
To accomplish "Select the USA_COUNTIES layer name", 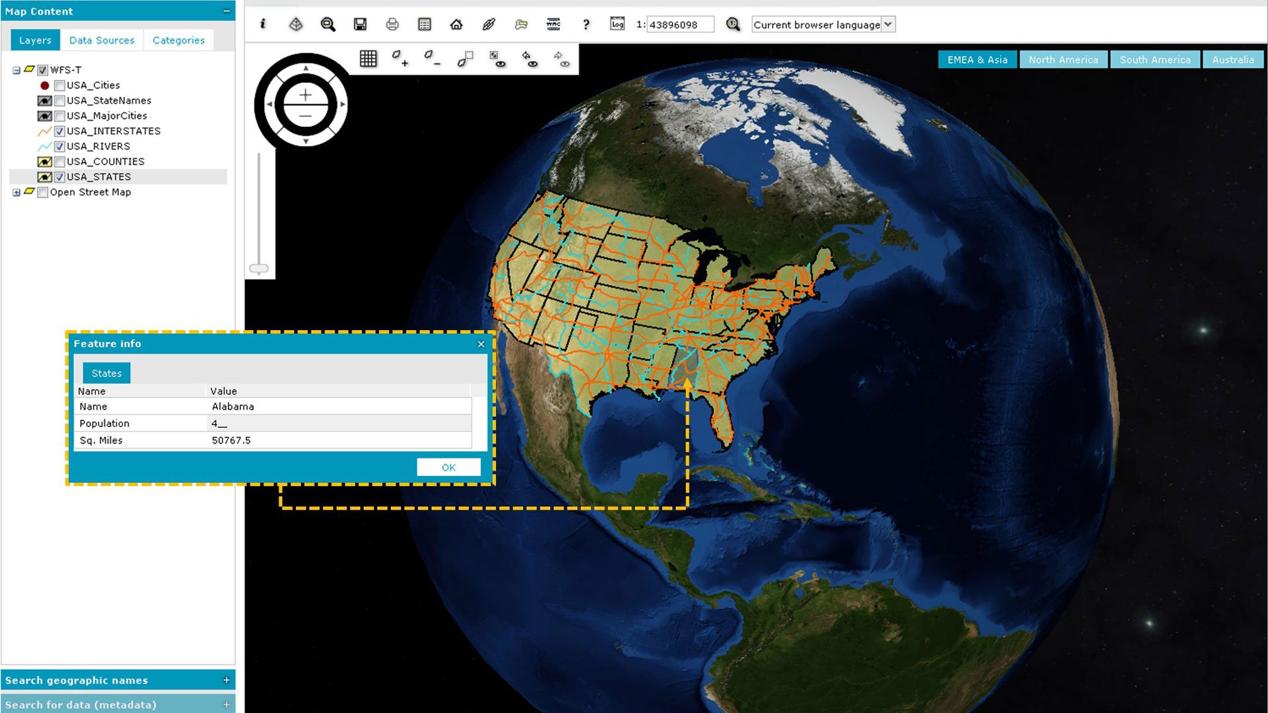I will 106,162.
